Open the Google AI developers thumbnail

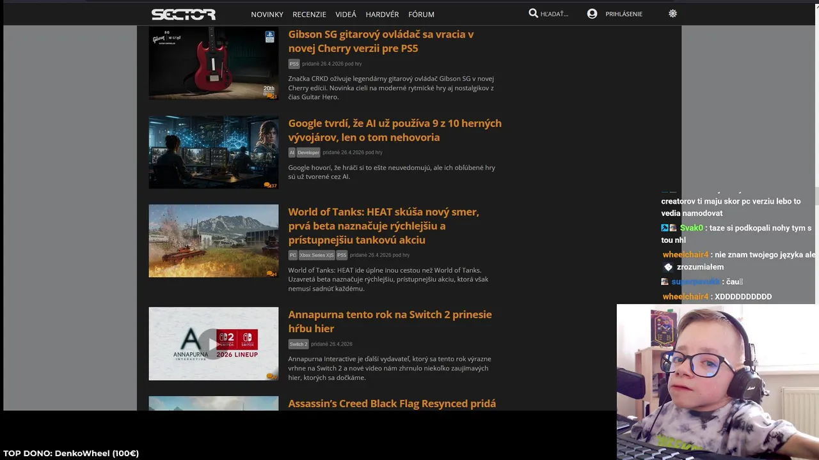pos(214,152)
